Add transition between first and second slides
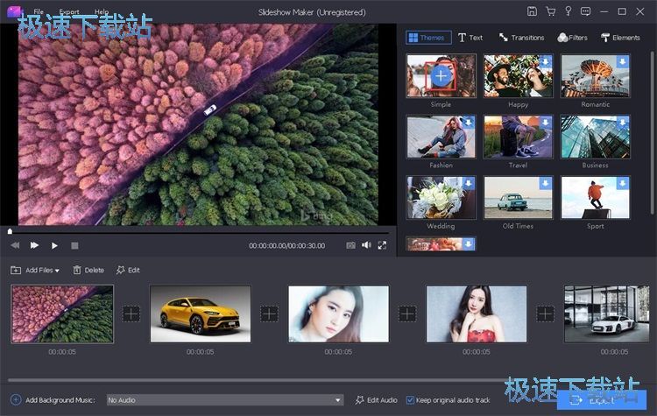Screen dimensions: 657x416 [131, 314]
